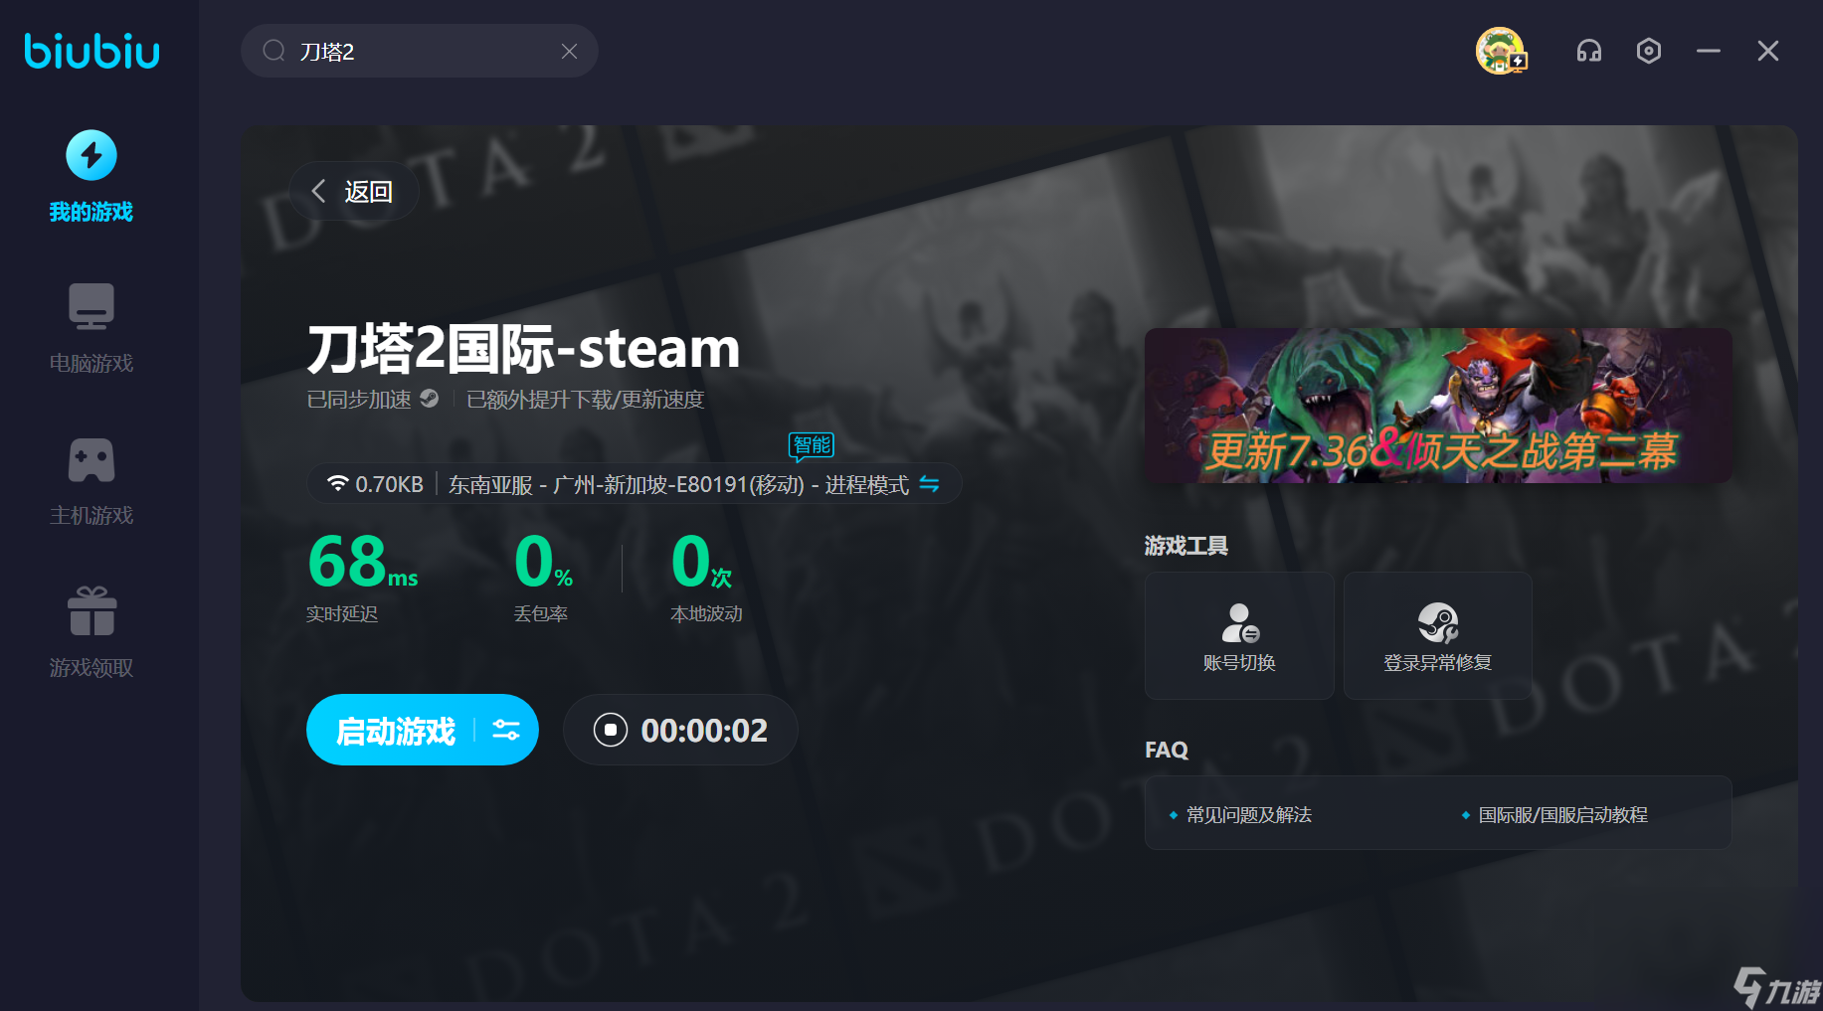Stop acceleration with the stop icon
The width and height of the screenshot is (1823, 1011).
611,731
